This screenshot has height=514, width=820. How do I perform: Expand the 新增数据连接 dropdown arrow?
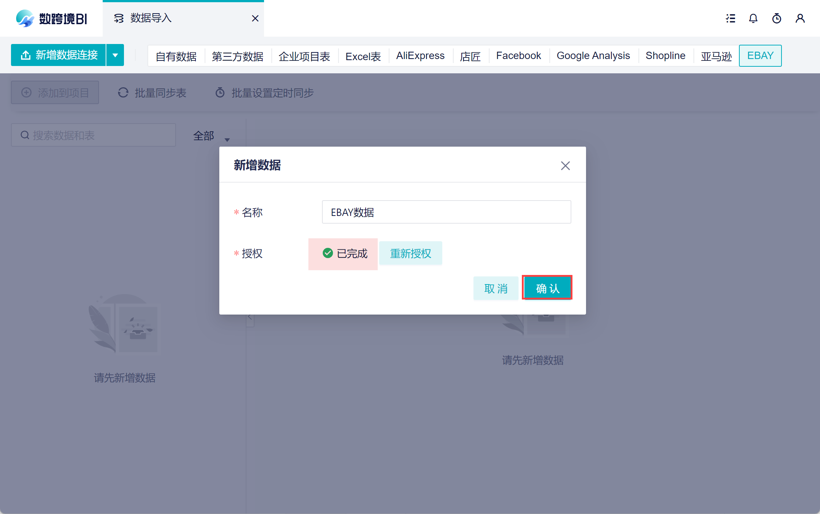[x=115, y=55]
